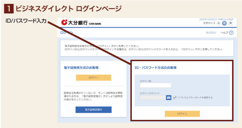Click the ID/パスワード入力 caption
Screen dimensions: 242x128
click(26, 21)
